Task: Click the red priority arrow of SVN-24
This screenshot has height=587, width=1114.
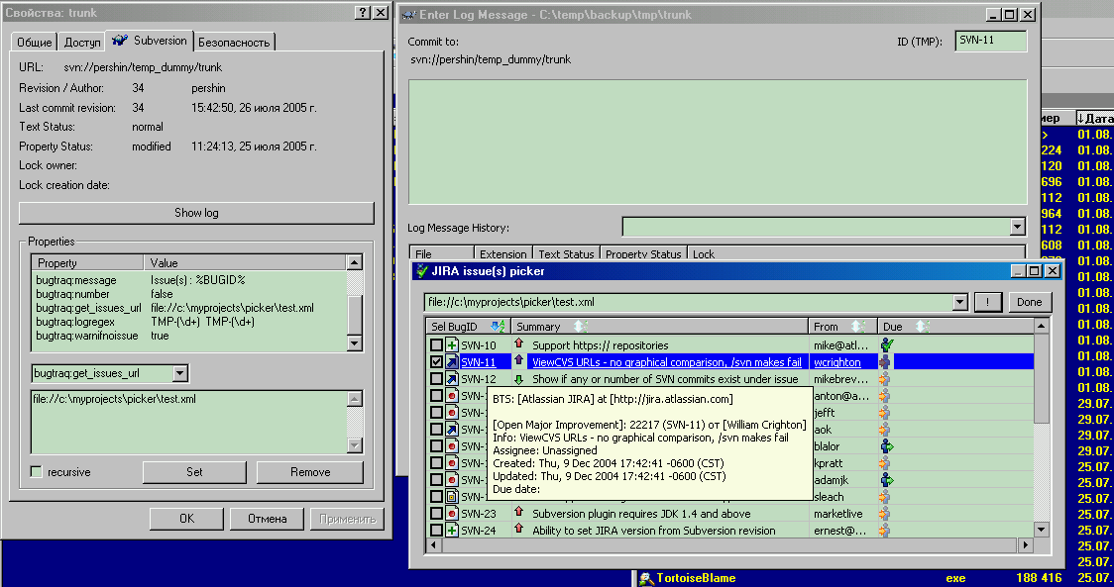Action: click(518, 529)
